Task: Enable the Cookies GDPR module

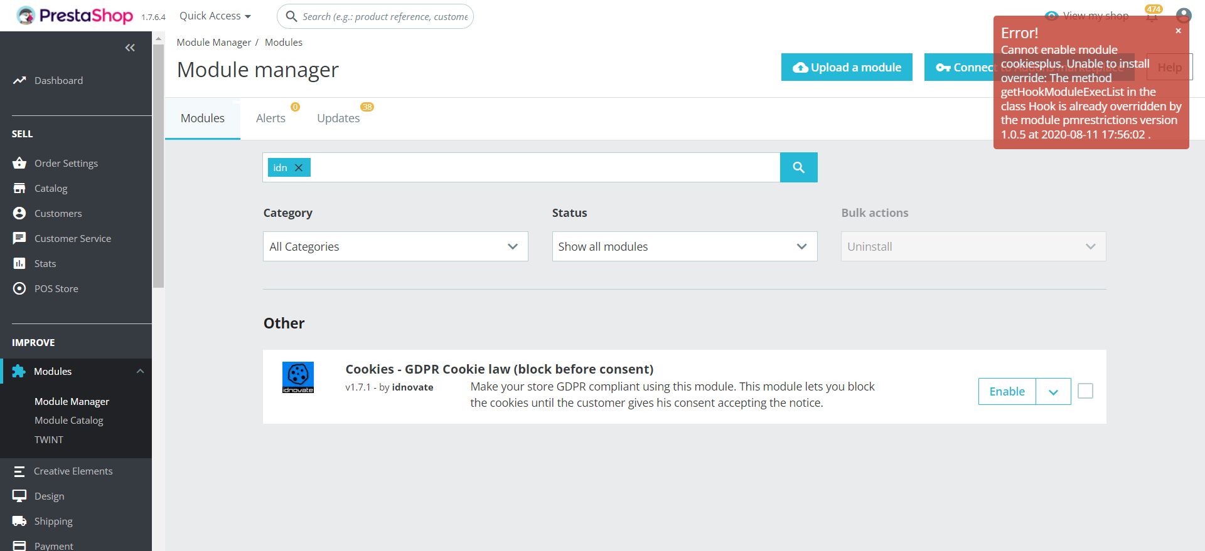Action: coord(1007,392)
